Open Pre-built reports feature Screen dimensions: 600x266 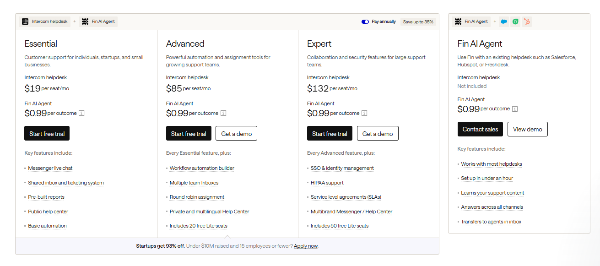(x=46, y=197)
